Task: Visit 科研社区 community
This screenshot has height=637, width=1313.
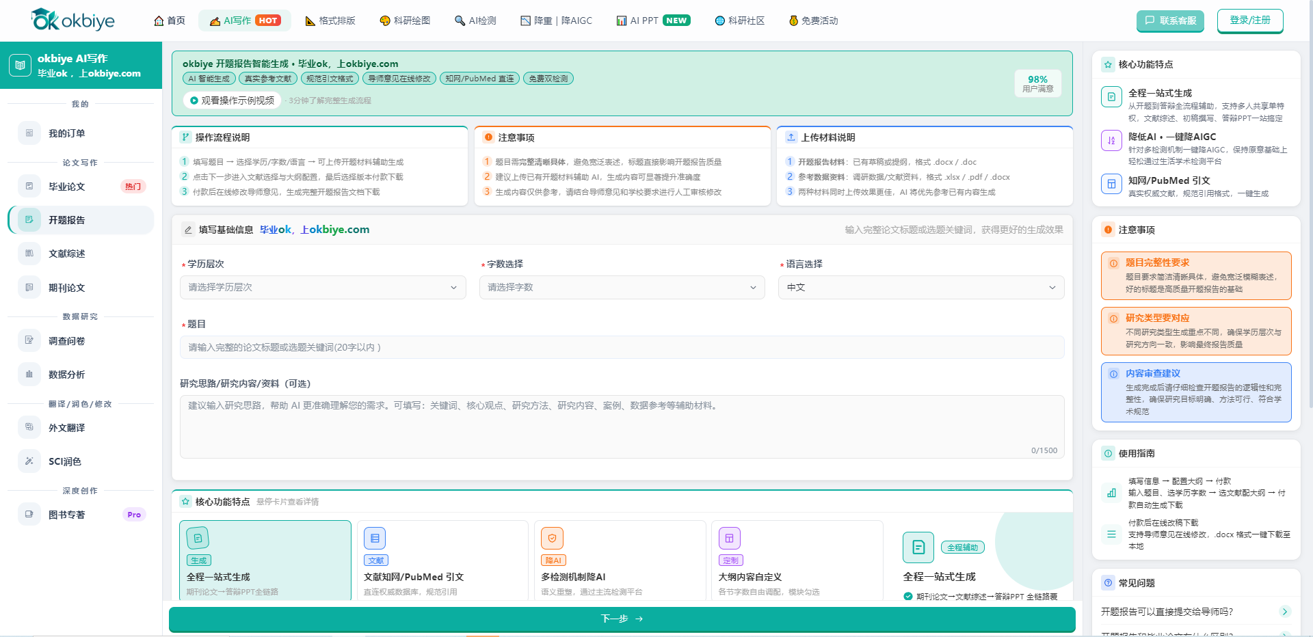Action: pos(739,21)
